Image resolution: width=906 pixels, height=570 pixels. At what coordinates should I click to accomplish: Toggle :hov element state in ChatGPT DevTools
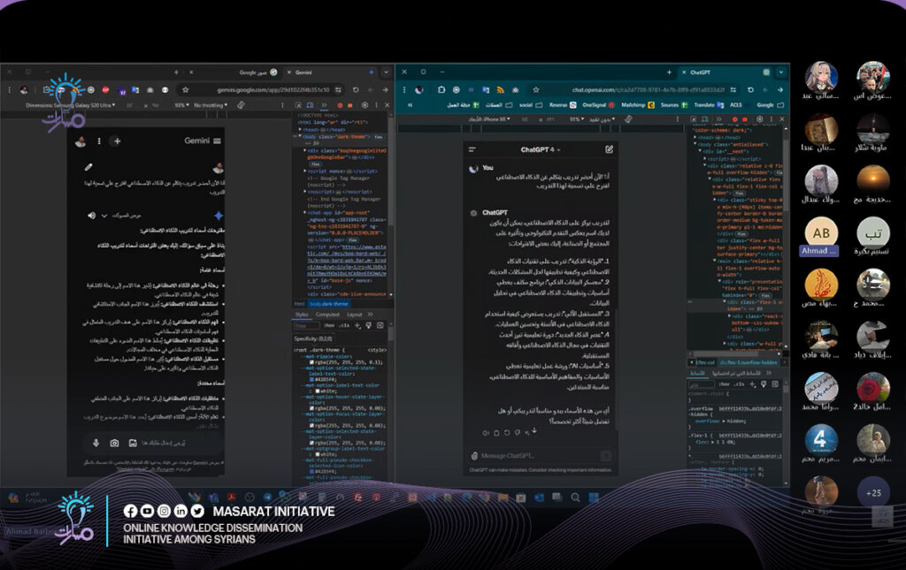(x=724, y=384)
